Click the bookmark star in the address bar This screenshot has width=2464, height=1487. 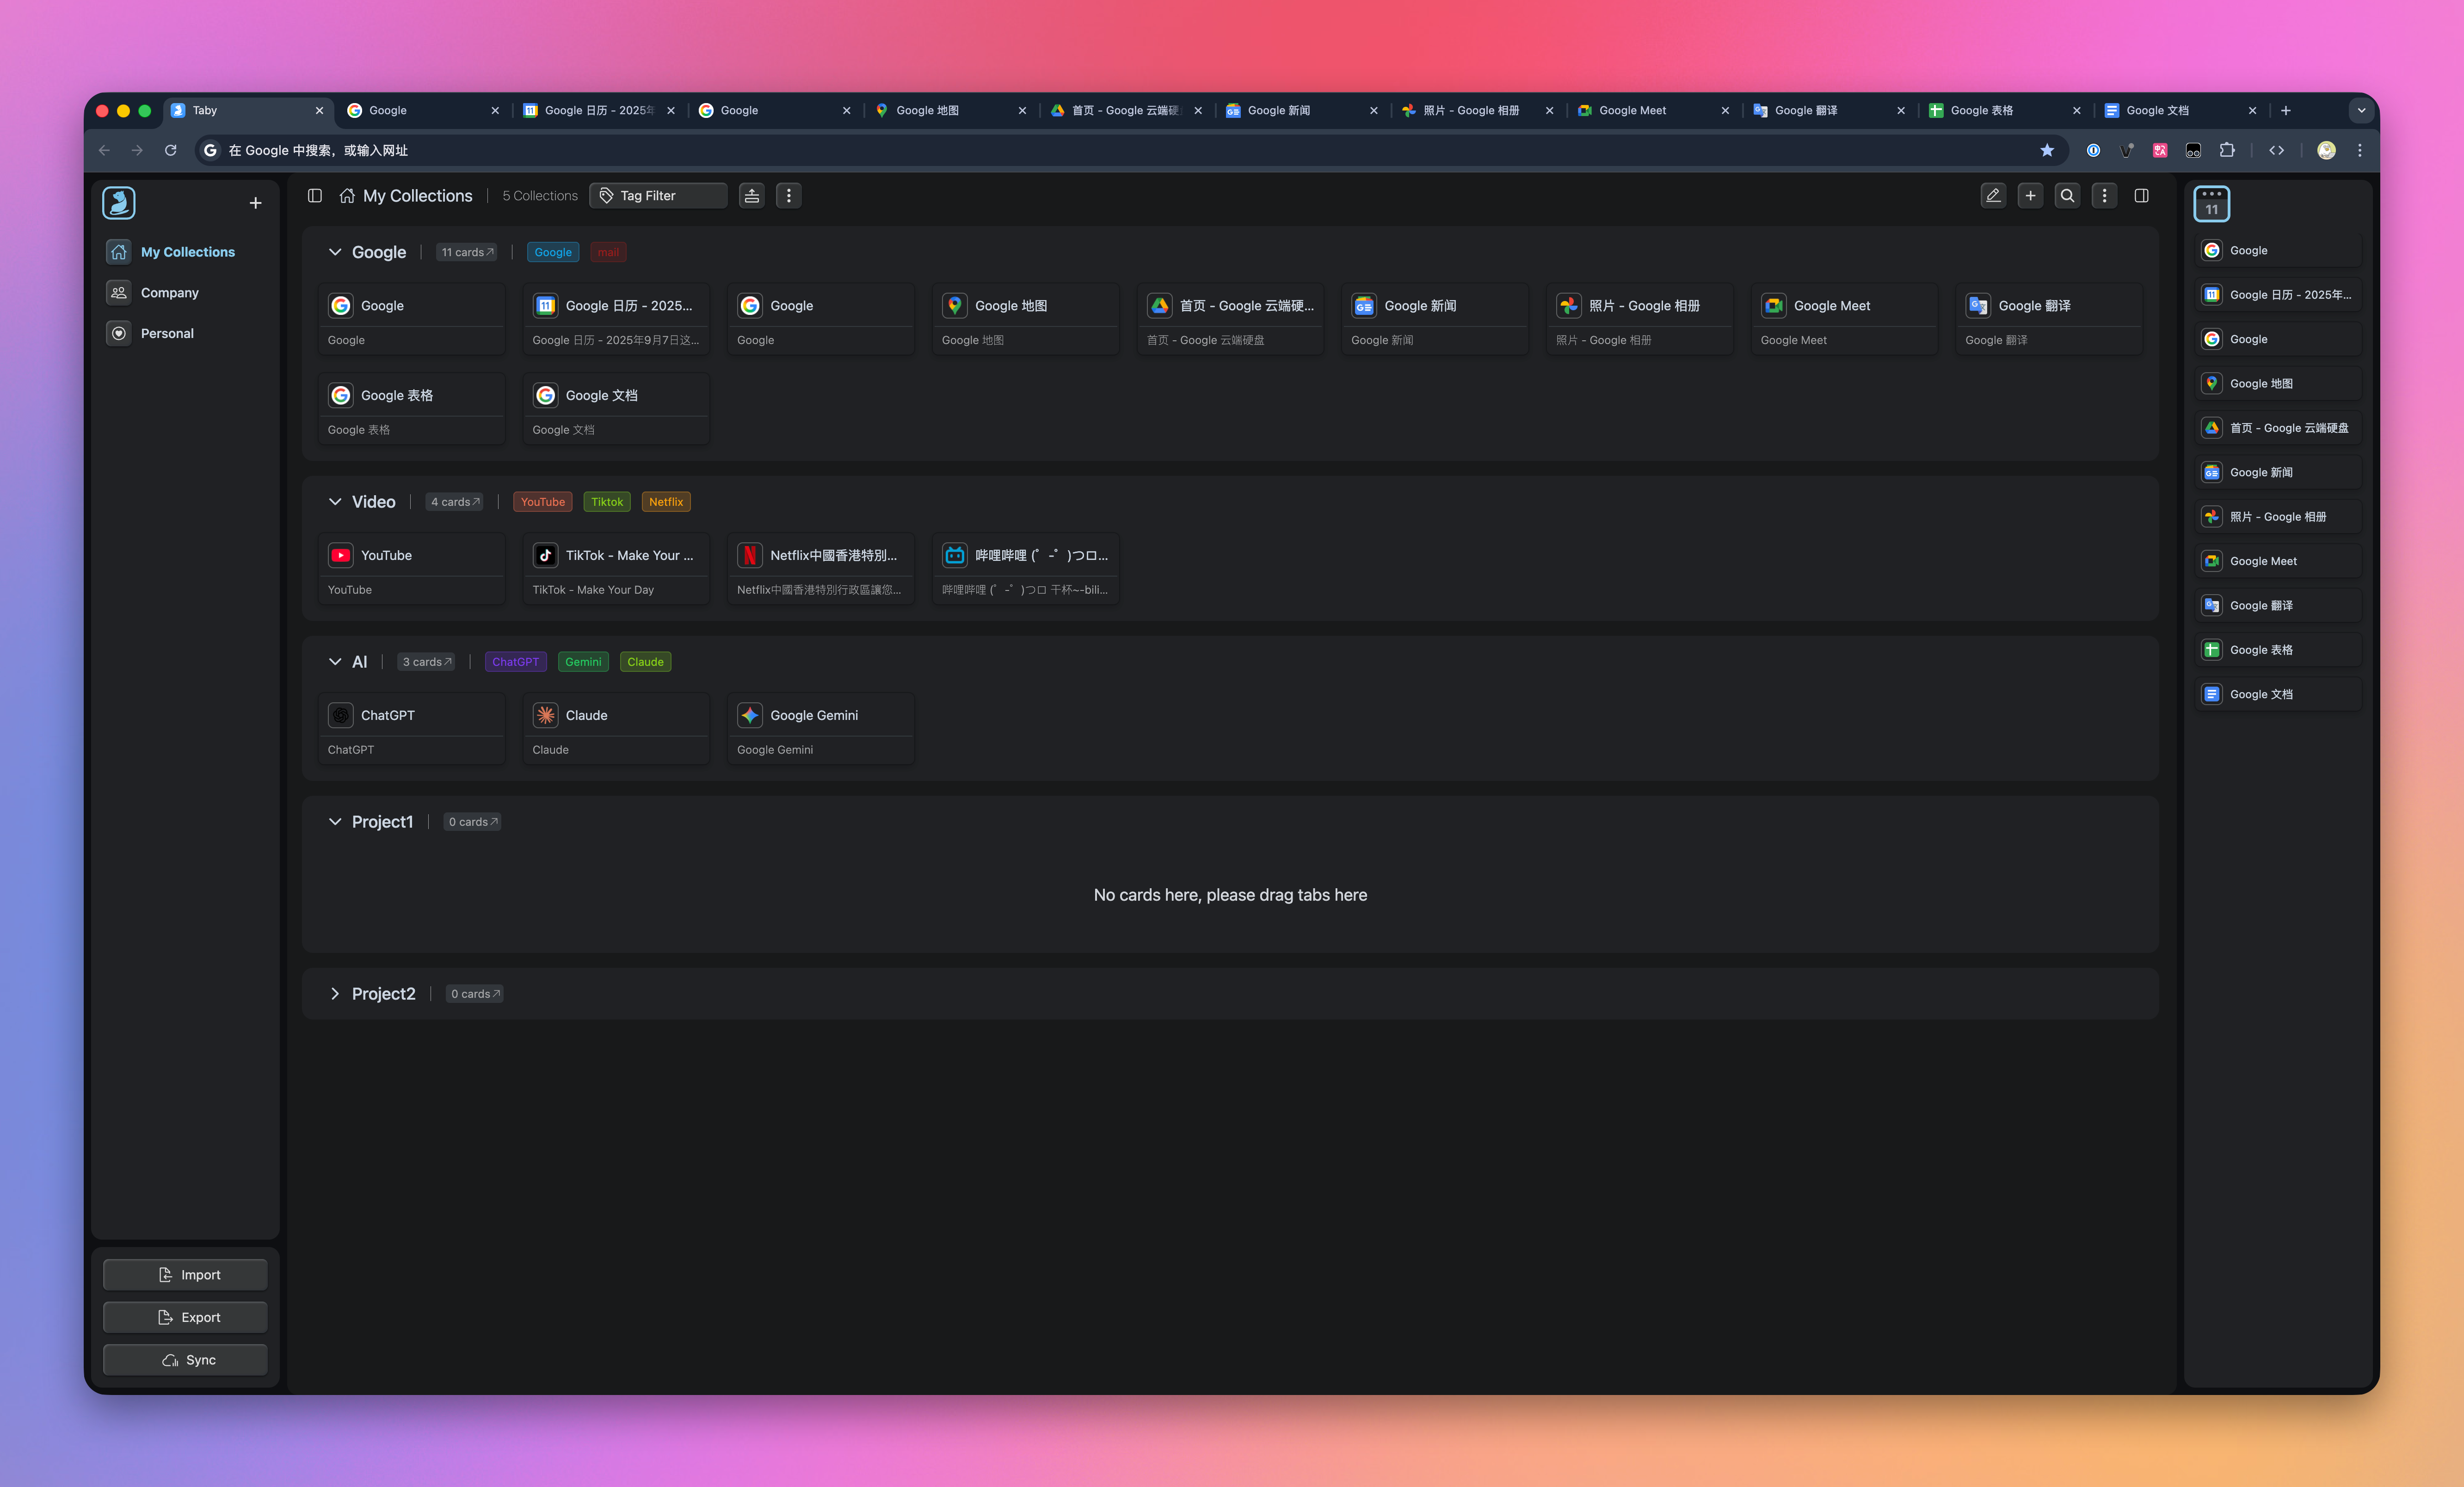2047,150
